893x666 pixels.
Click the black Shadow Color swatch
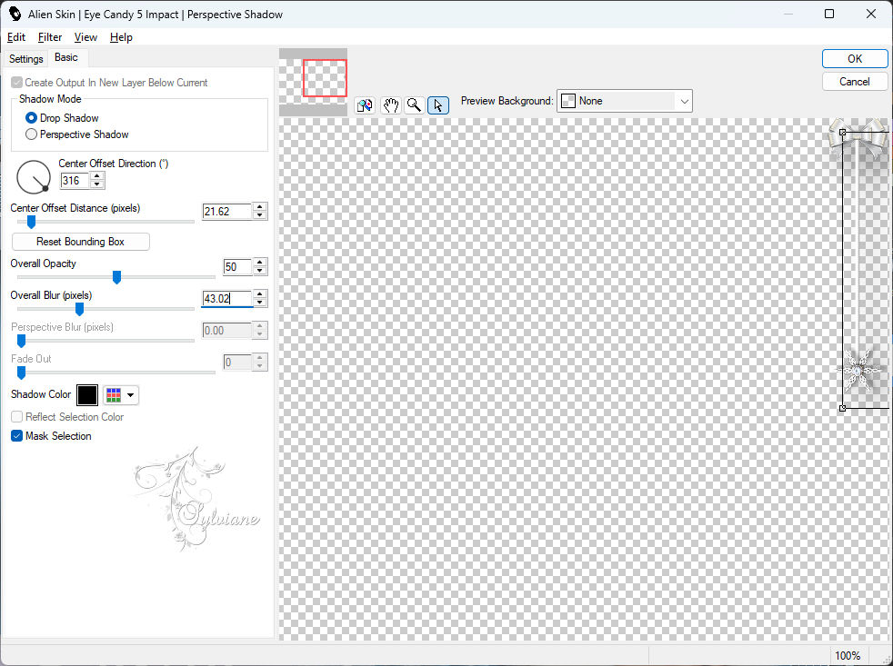coord(87,395)
